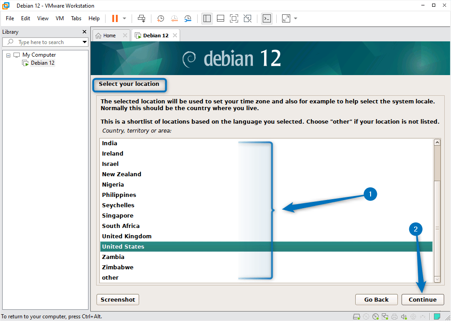Switch the VM to Unity mode
This screenshot has height=321, width=451.
248,18
